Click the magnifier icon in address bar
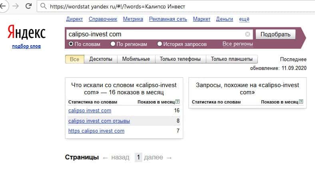Viewport: 315px width, 171px height. click(43, 7)
